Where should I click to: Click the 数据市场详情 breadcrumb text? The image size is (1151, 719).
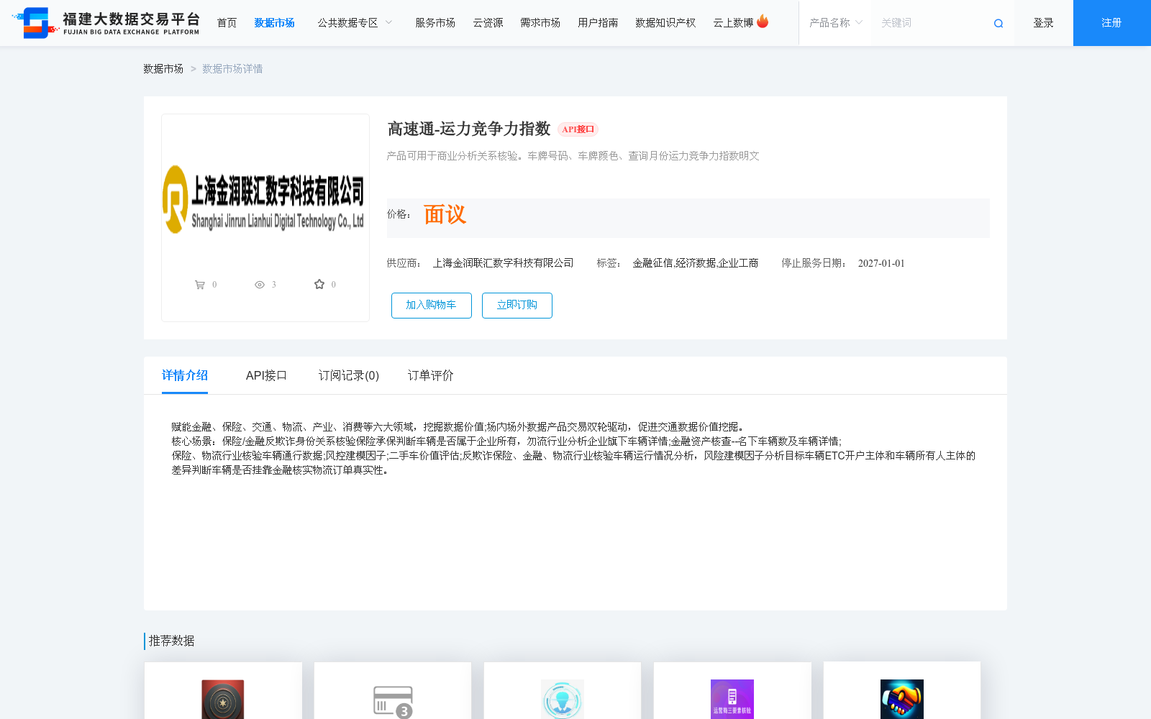pyautogui.click(x=232, y=69)
